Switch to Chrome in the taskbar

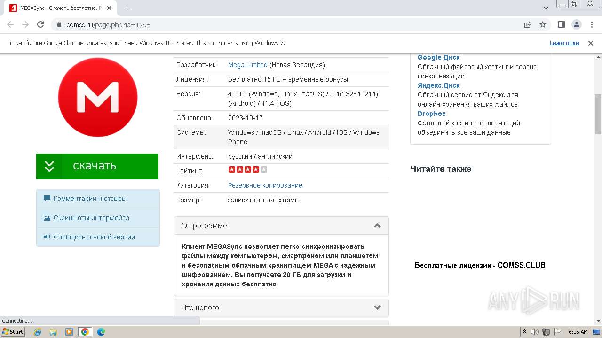click(85, 332)
